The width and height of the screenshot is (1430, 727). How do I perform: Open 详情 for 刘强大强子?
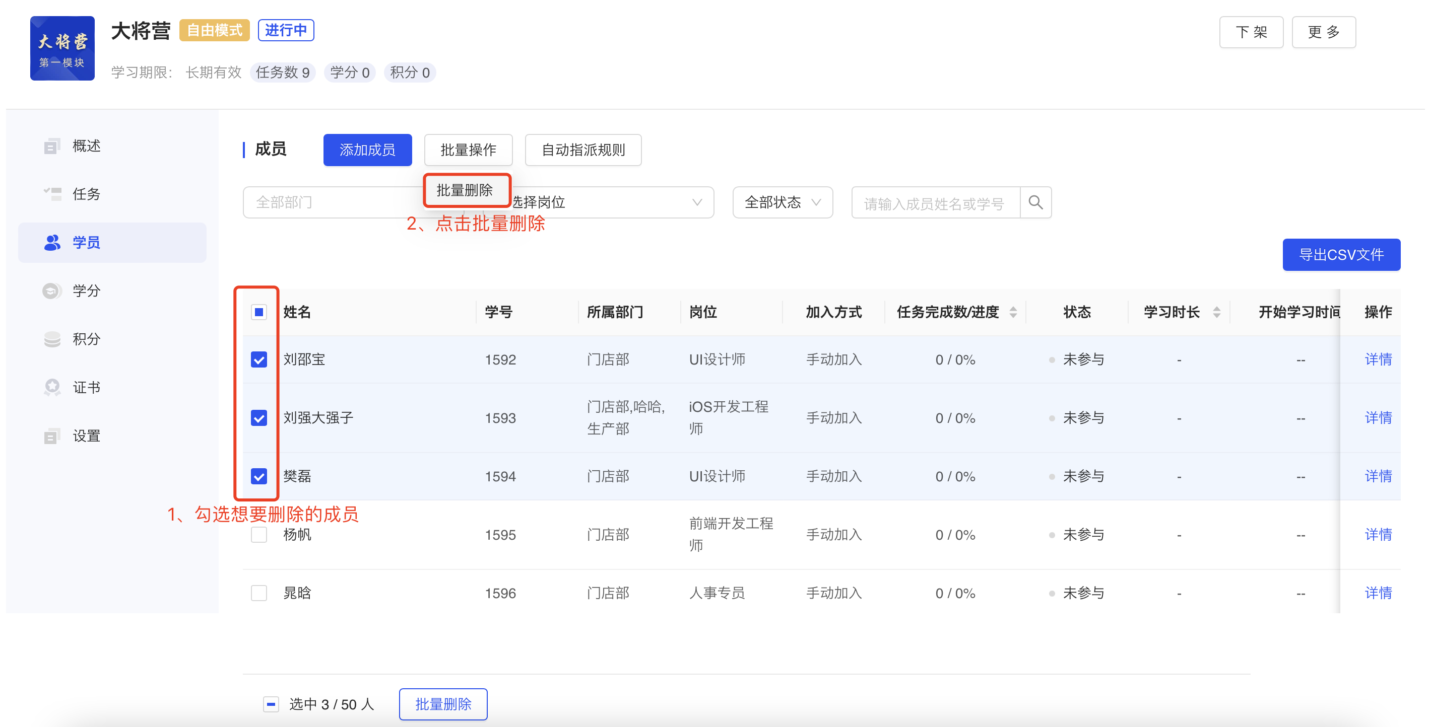pos(1378,417)
